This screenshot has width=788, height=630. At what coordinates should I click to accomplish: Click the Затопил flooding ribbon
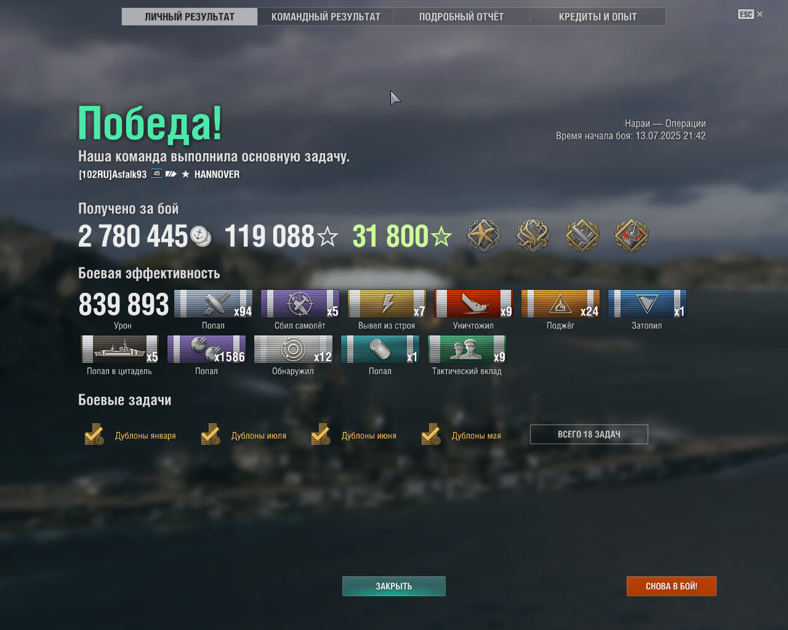(x=647, y=304)
